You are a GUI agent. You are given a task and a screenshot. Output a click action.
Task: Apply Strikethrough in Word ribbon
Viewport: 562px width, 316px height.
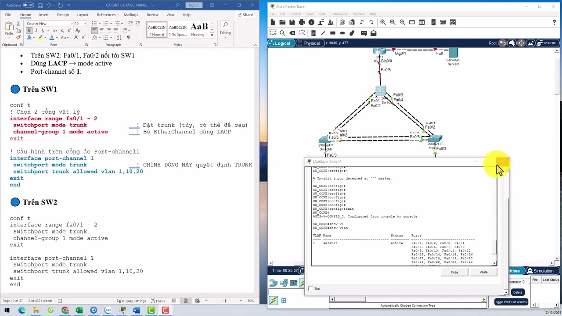click(54, 30)
